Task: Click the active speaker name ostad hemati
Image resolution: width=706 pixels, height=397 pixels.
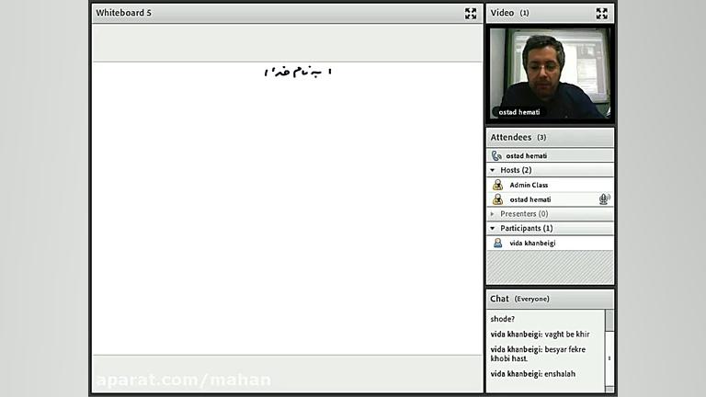Action: pyautogui.click(x=527, y=155)
